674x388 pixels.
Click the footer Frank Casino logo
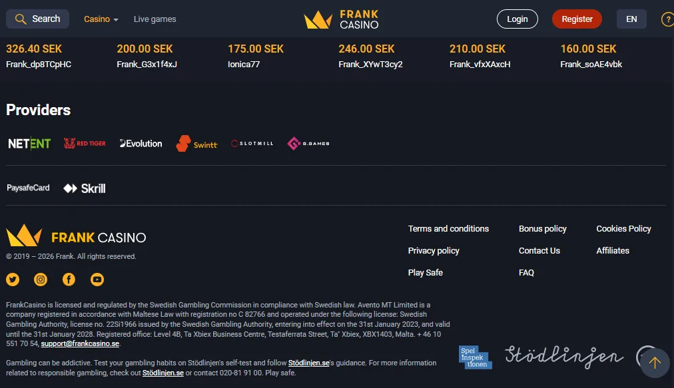click(76, 236)
